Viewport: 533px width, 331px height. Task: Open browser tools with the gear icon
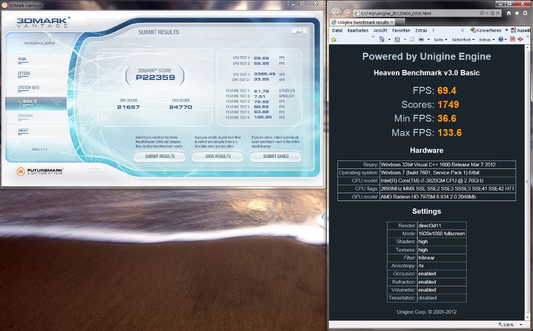525,13
